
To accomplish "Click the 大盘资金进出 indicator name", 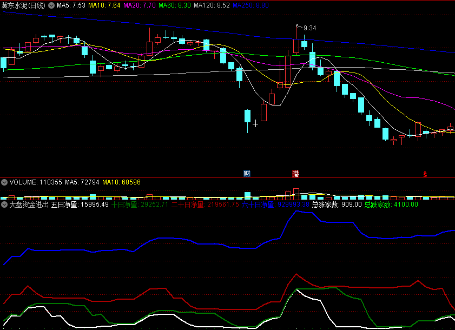I will click(x=29, y=204).
